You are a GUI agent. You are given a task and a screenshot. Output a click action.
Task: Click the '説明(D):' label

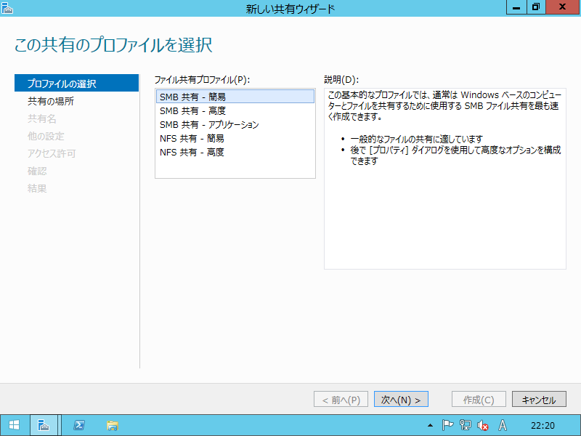[x=341, y=79]
